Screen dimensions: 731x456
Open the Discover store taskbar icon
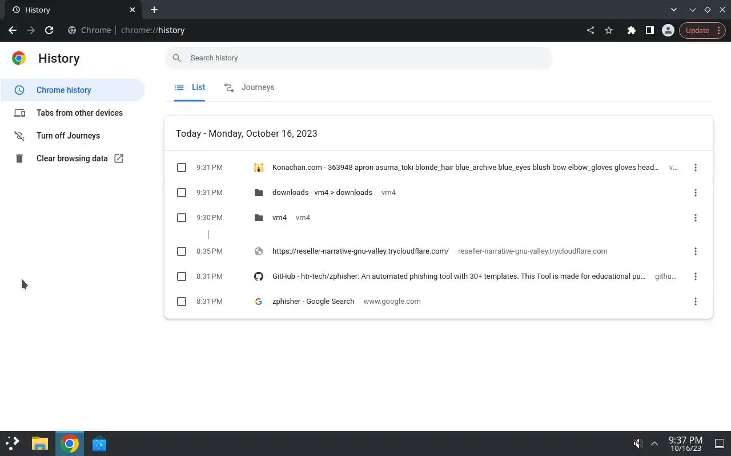click(x=99, y=443)
